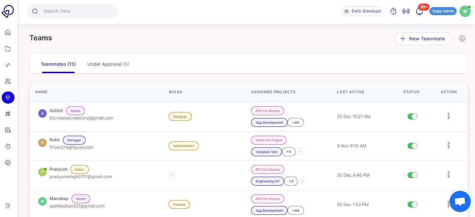Switch to the Under Approval tab

pos(108,64)
